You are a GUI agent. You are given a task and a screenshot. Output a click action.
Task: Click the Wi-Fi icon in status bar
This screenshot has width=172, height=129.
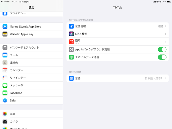coord(158,2)
